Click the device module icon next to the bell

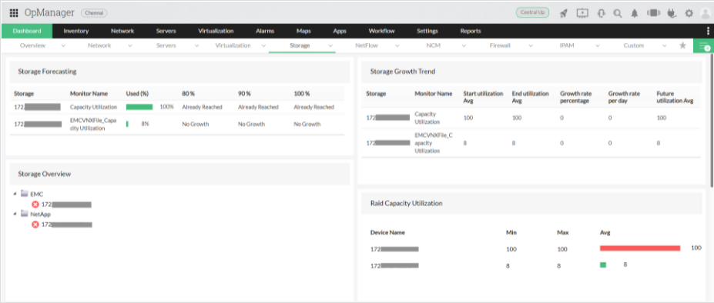653,13
